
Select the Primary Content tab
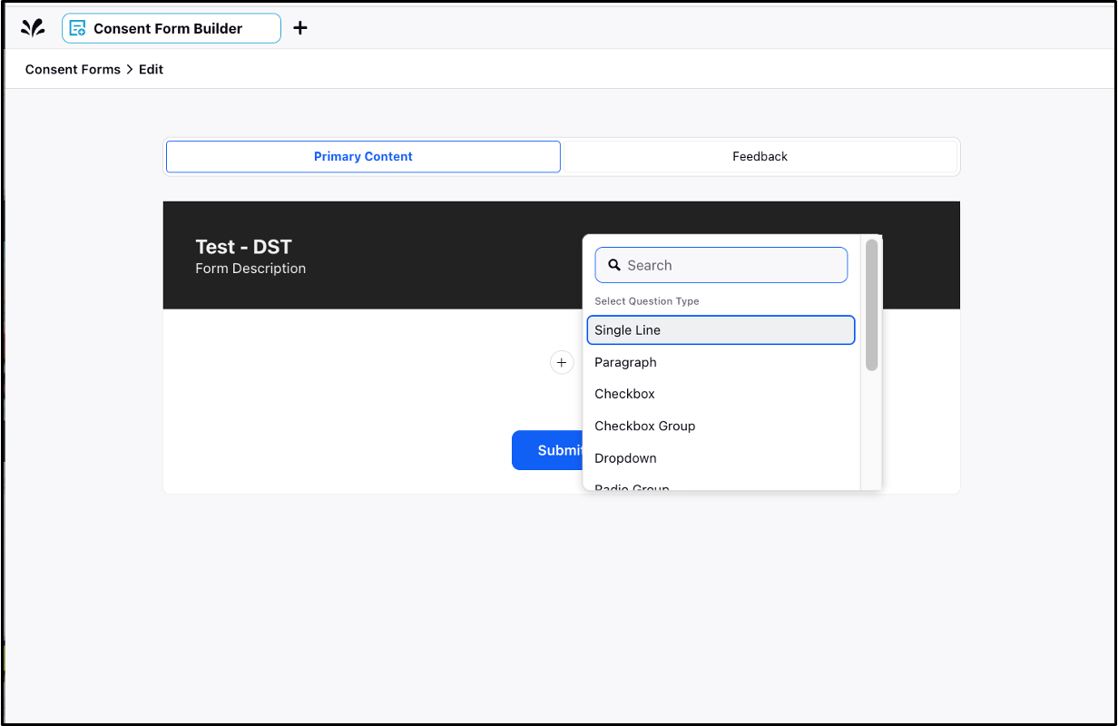(363, 156)
